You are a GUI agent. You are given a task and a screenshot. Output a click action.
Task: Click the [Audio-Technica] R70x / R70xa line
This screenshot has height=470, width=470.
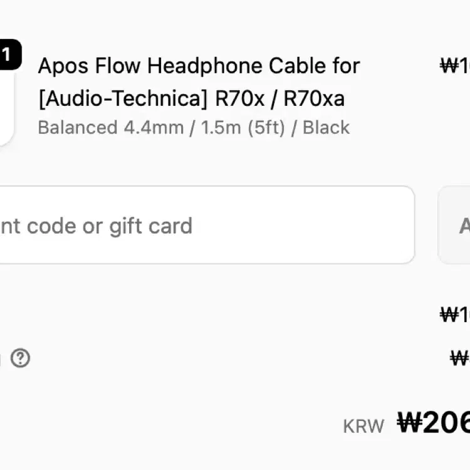[x=191, y=99]
